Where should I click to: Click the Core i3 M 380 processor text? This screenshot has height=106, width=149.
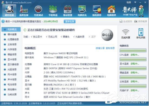pyautogui.click(x=71, y=64)
